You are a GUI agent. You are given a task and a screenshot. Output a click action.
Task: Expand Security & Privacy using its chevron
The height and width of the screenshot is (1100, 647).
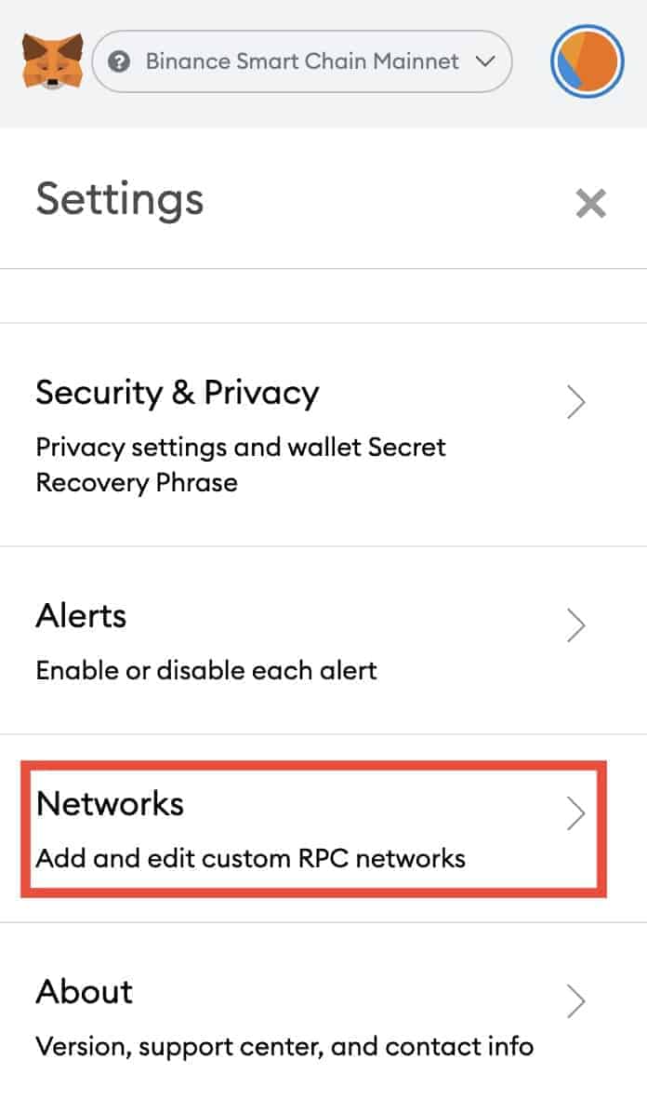click(x=575, y=402)
